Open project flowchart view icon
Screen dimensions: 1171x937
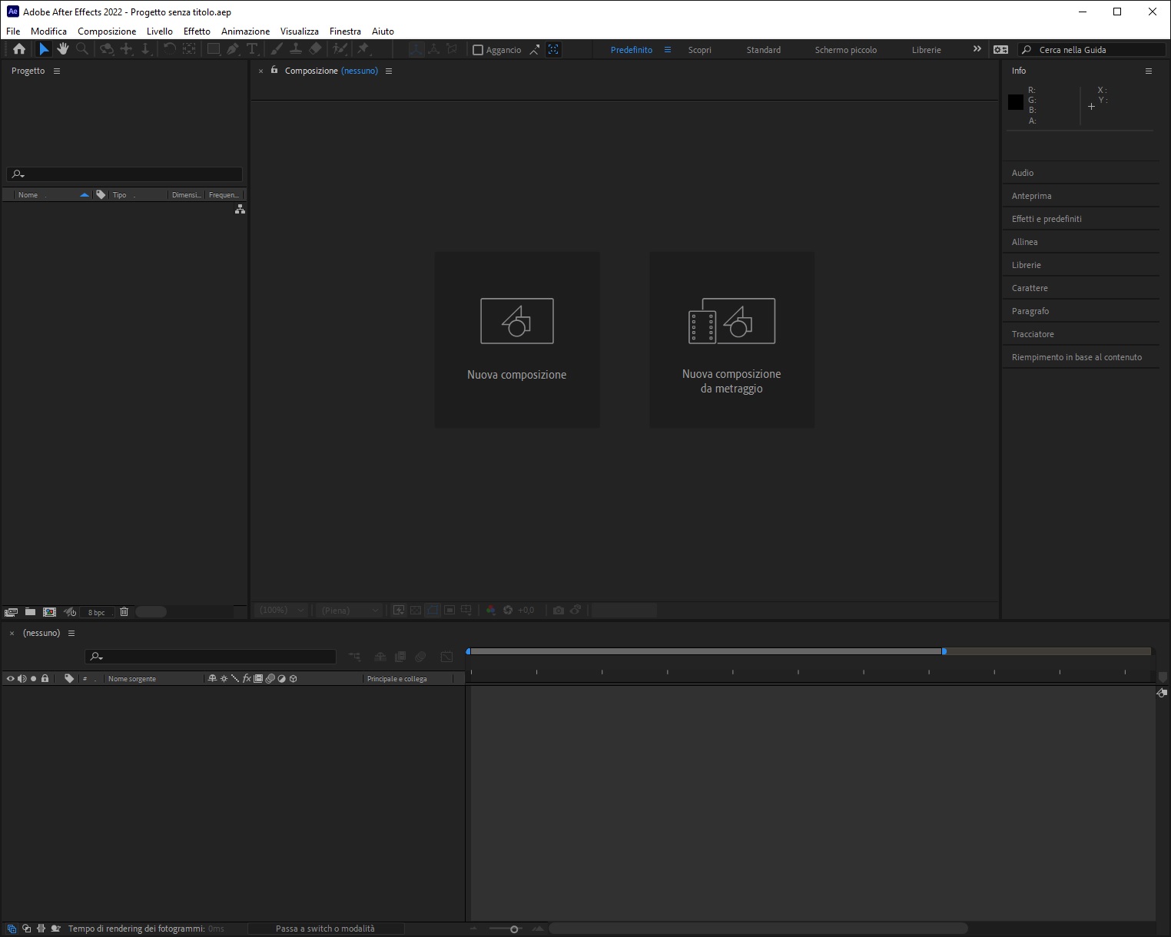[240, 209]
